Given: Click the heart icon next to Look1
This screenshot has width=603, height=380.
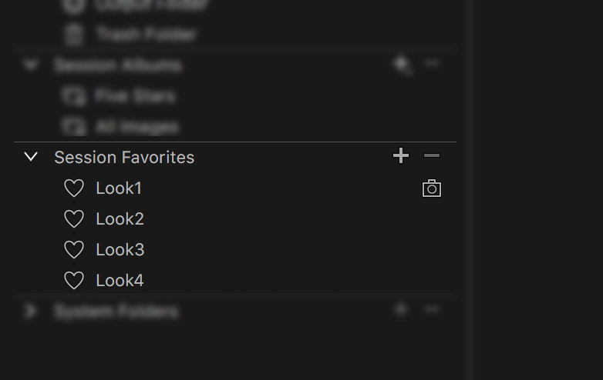Looking at the screenshot, I should tap(74, 188).
